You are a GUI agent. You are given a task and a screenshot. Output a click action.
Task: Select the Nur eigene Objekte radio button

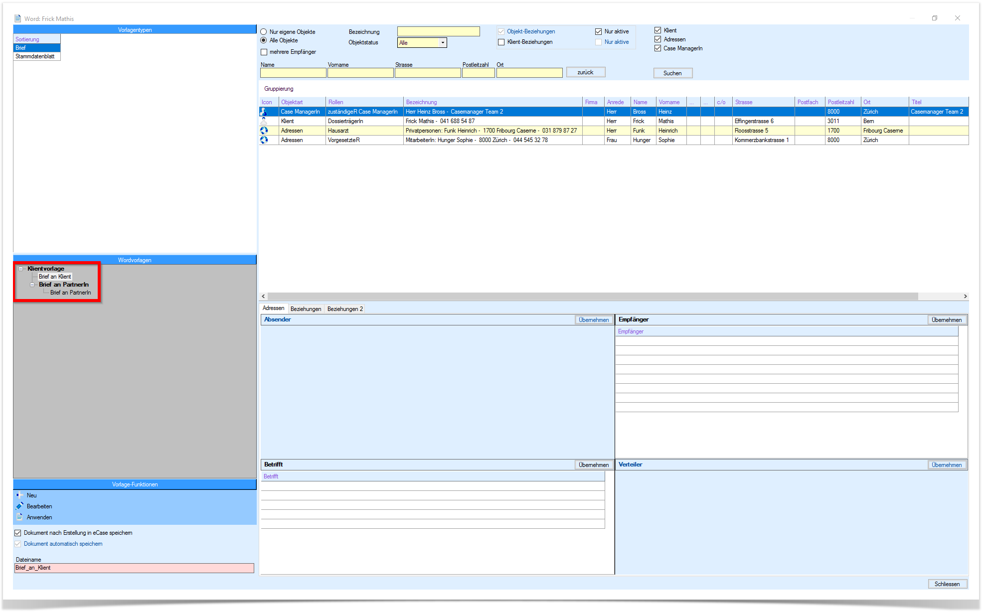click(x=264, y=32)
